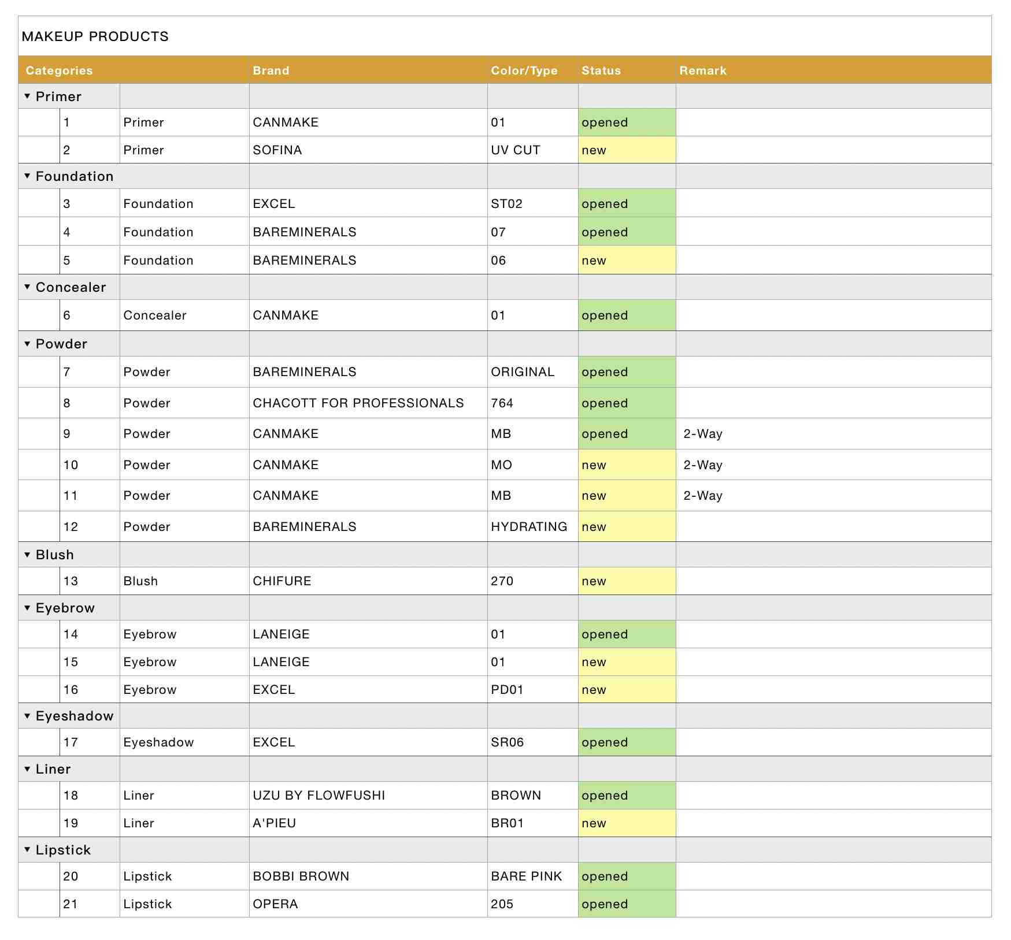Select the Brand column header
The width and height of the screenshot is (1011, 940).
[368, 70]
